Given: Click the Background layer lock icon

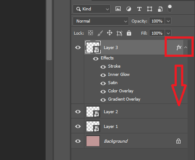Looking at the screenshot, I should (x=178, y=141).
